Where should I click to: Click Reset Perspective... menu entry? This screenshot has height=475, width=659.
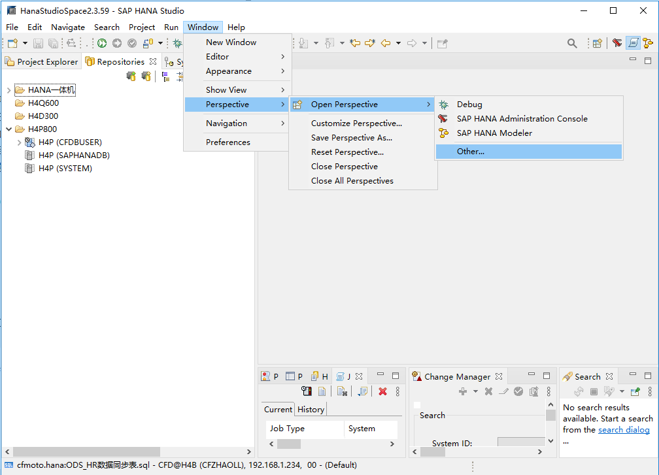363,152
